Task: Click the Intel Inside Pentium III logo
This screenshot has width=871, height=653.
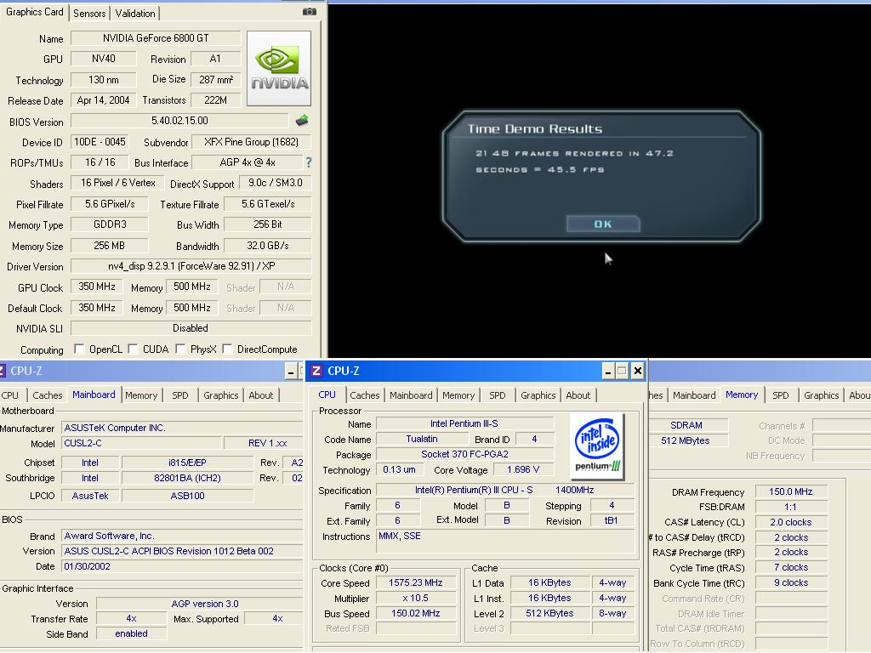Action: point(597,446)
